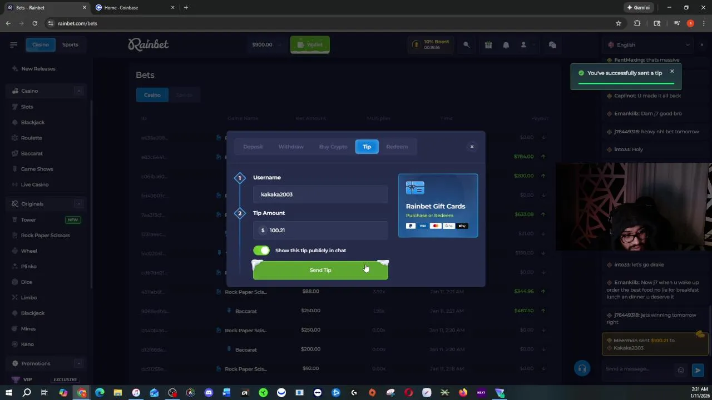Click the Rainbet logo
Screen dimensions: 712x400
click(148, 44)
